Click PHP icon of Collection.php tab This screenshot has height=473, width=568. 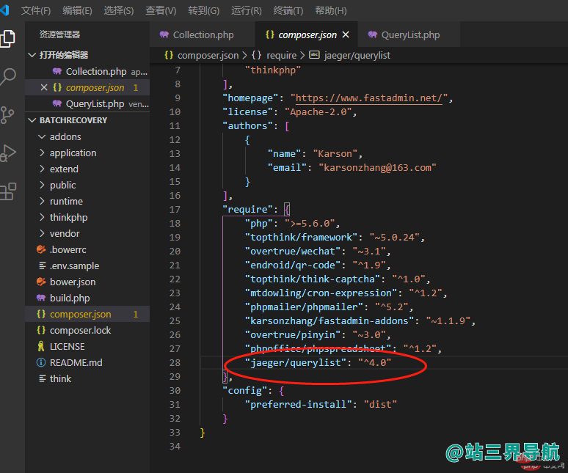coord(164,34)
